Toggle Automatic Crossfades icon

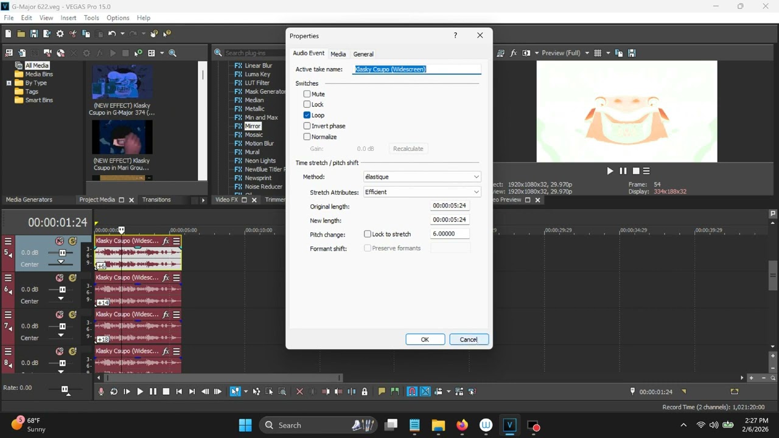(425, 392)
